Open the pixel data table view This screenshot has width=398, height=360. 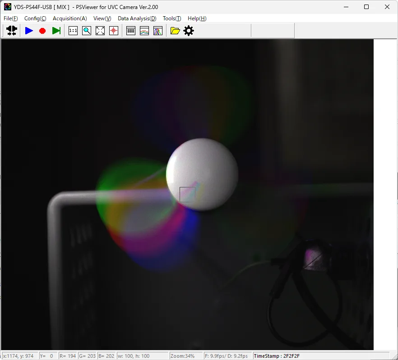coord(131,31)
